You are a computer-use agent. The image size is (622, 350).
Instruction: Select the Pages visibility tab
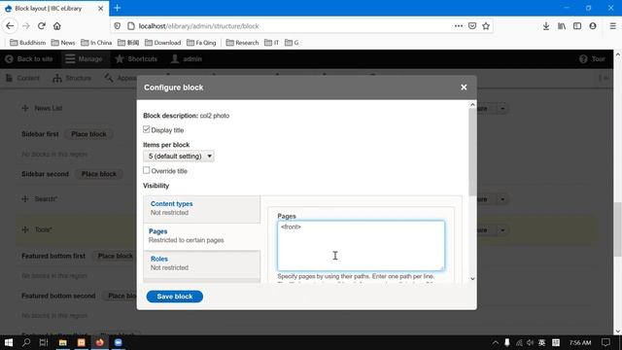click(x=201, y=235)
